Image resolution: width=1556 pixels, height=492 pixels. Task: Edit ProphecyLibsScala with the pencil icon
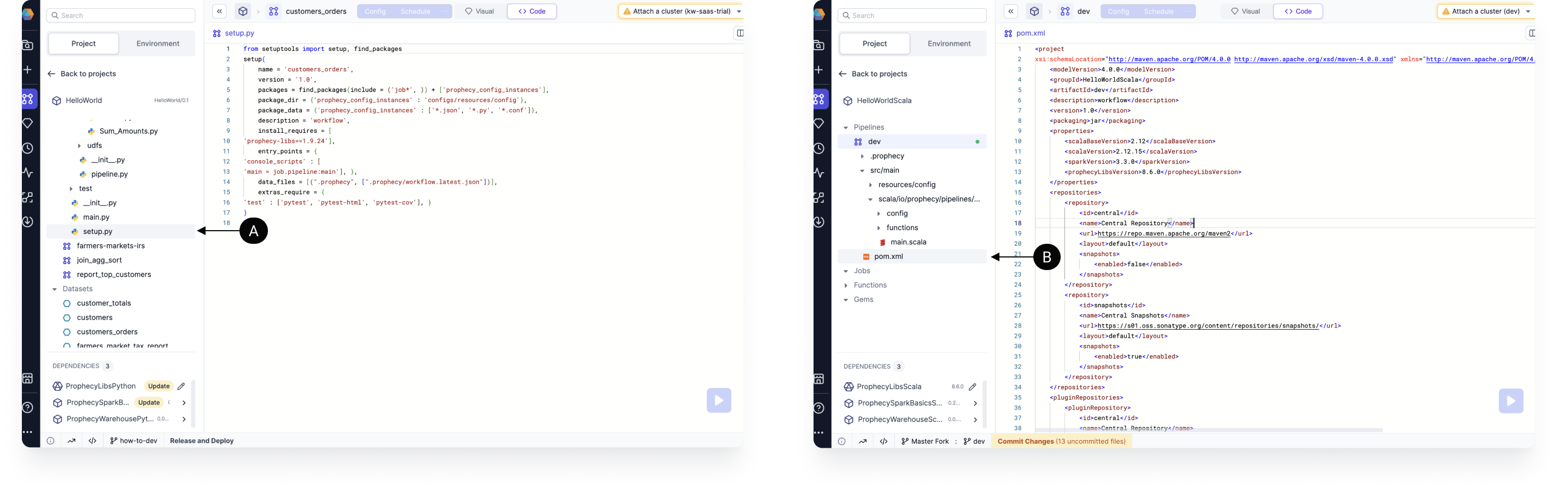973,387
